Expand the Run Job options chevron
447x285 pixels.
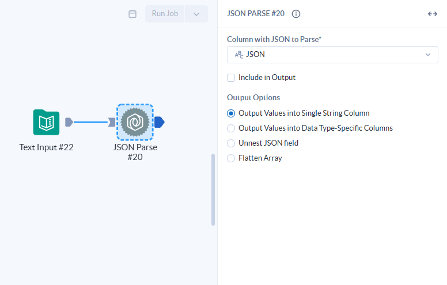[x=196, y=14]
